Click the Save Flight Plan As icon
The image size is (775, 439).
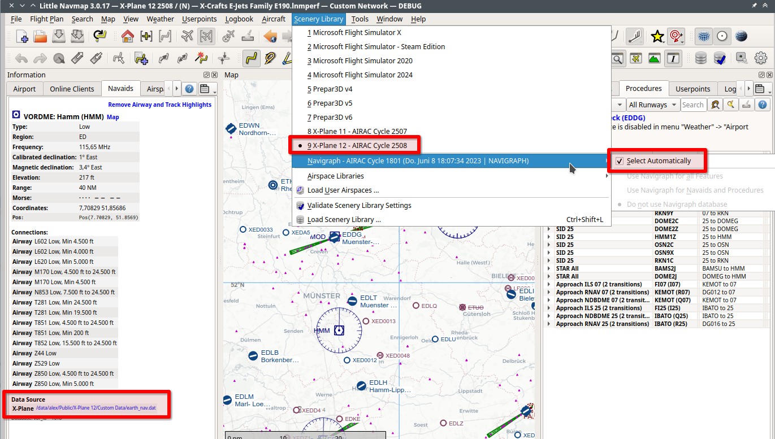coord(77,37)
